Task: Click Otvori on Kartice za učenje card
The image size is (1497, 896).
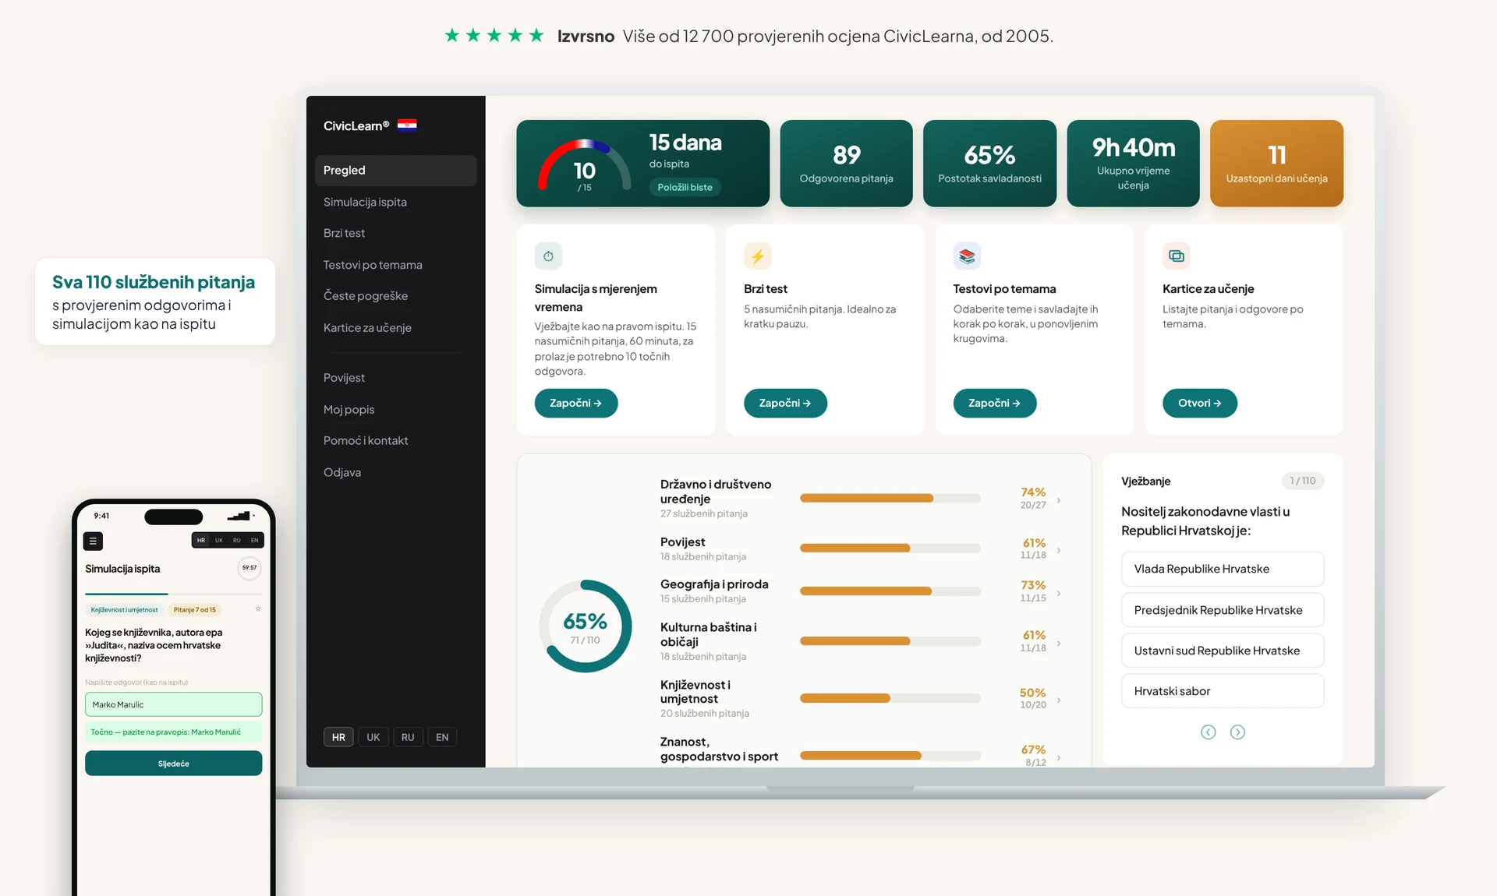Action: pyautogui.click(x=1200, y=403)
